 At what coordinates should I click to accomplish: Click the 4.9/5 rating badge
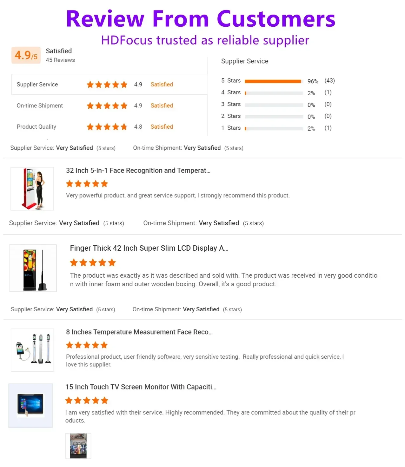26,56
